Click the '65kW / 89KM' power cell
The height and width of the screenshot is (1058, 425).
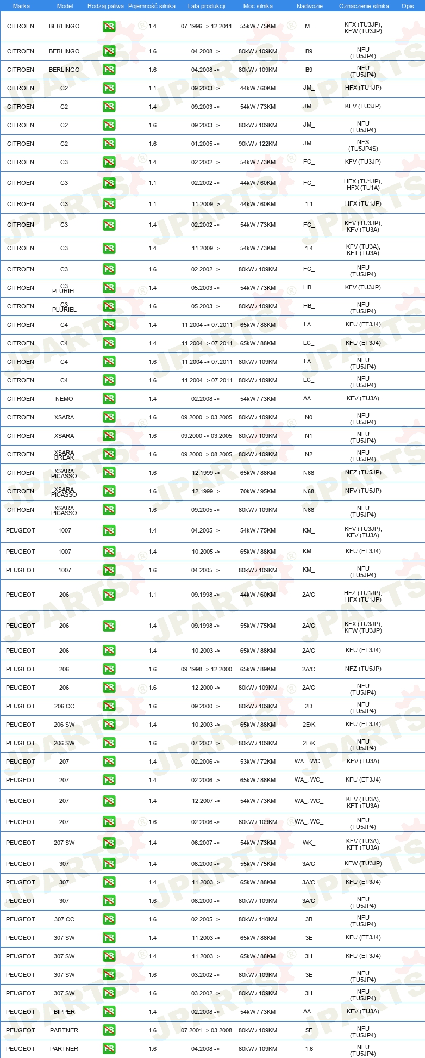[x=258, y=669]
